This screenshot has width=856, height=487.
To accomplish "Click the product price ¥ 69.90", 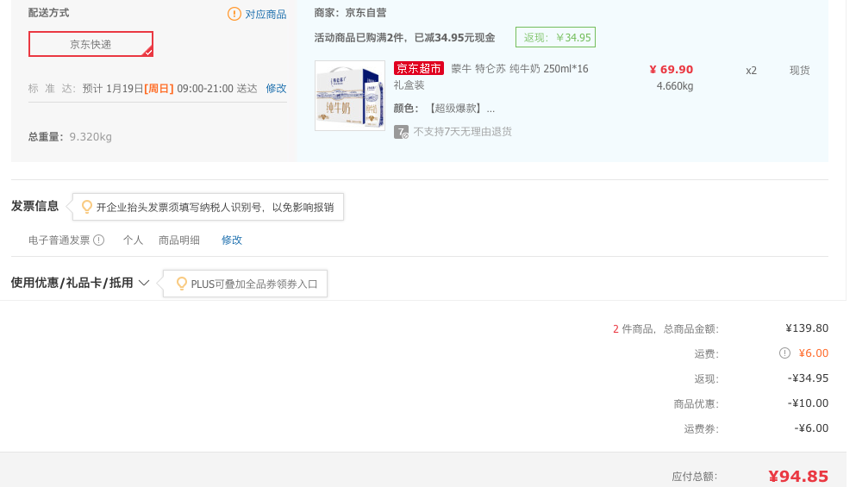I will pyautogui.click(x=671, y=69).
